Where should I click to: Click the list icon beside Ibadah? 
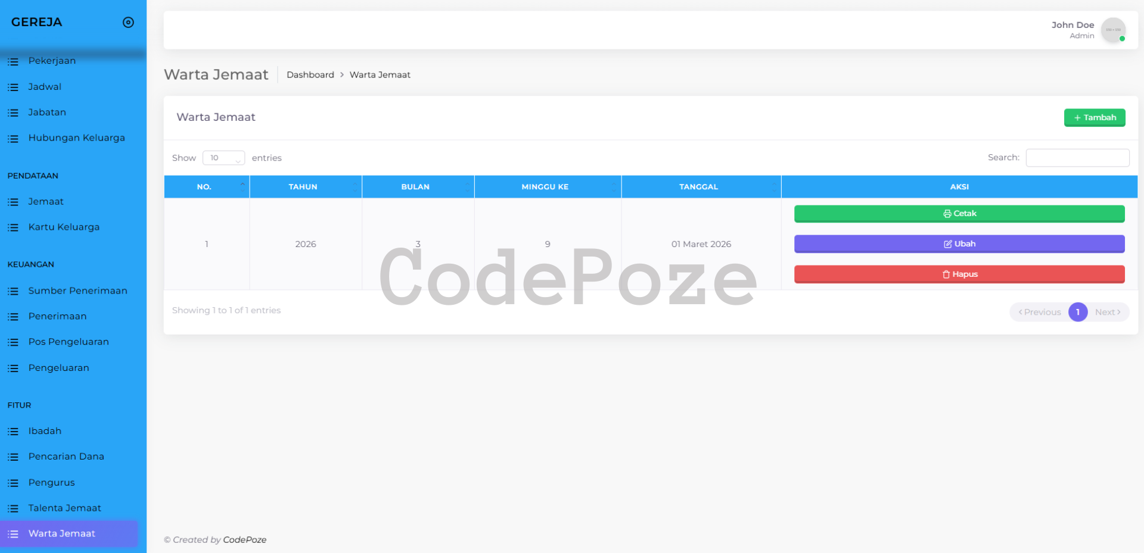13,432
